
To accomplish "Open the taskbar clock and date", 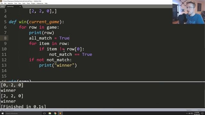I will pos(197,113).
